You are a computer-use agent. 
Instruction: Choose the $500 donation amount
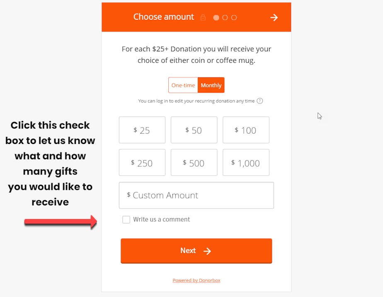click(194, 163)
